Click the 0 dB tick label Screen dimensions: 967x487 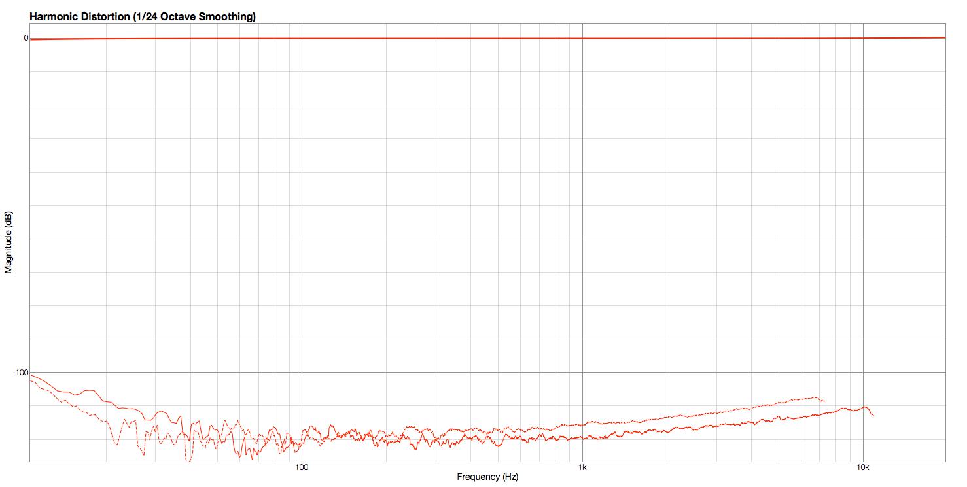coord(26,38)
